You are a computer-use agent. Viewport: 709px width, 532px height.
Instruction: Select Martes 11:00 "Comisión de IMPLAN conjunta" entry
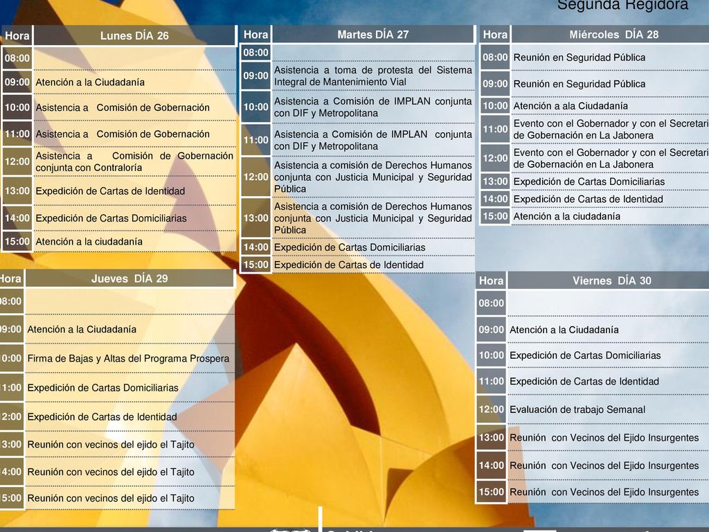(x=373, y=140)
